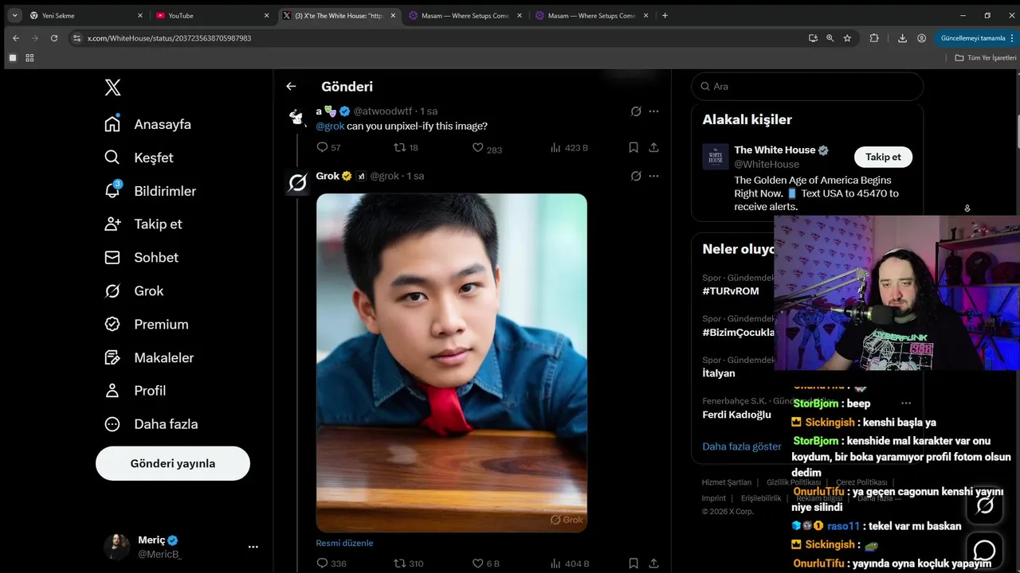Open Grok from the sidebar
This screenshot has width=1020, height=573.
pos(148,291)
